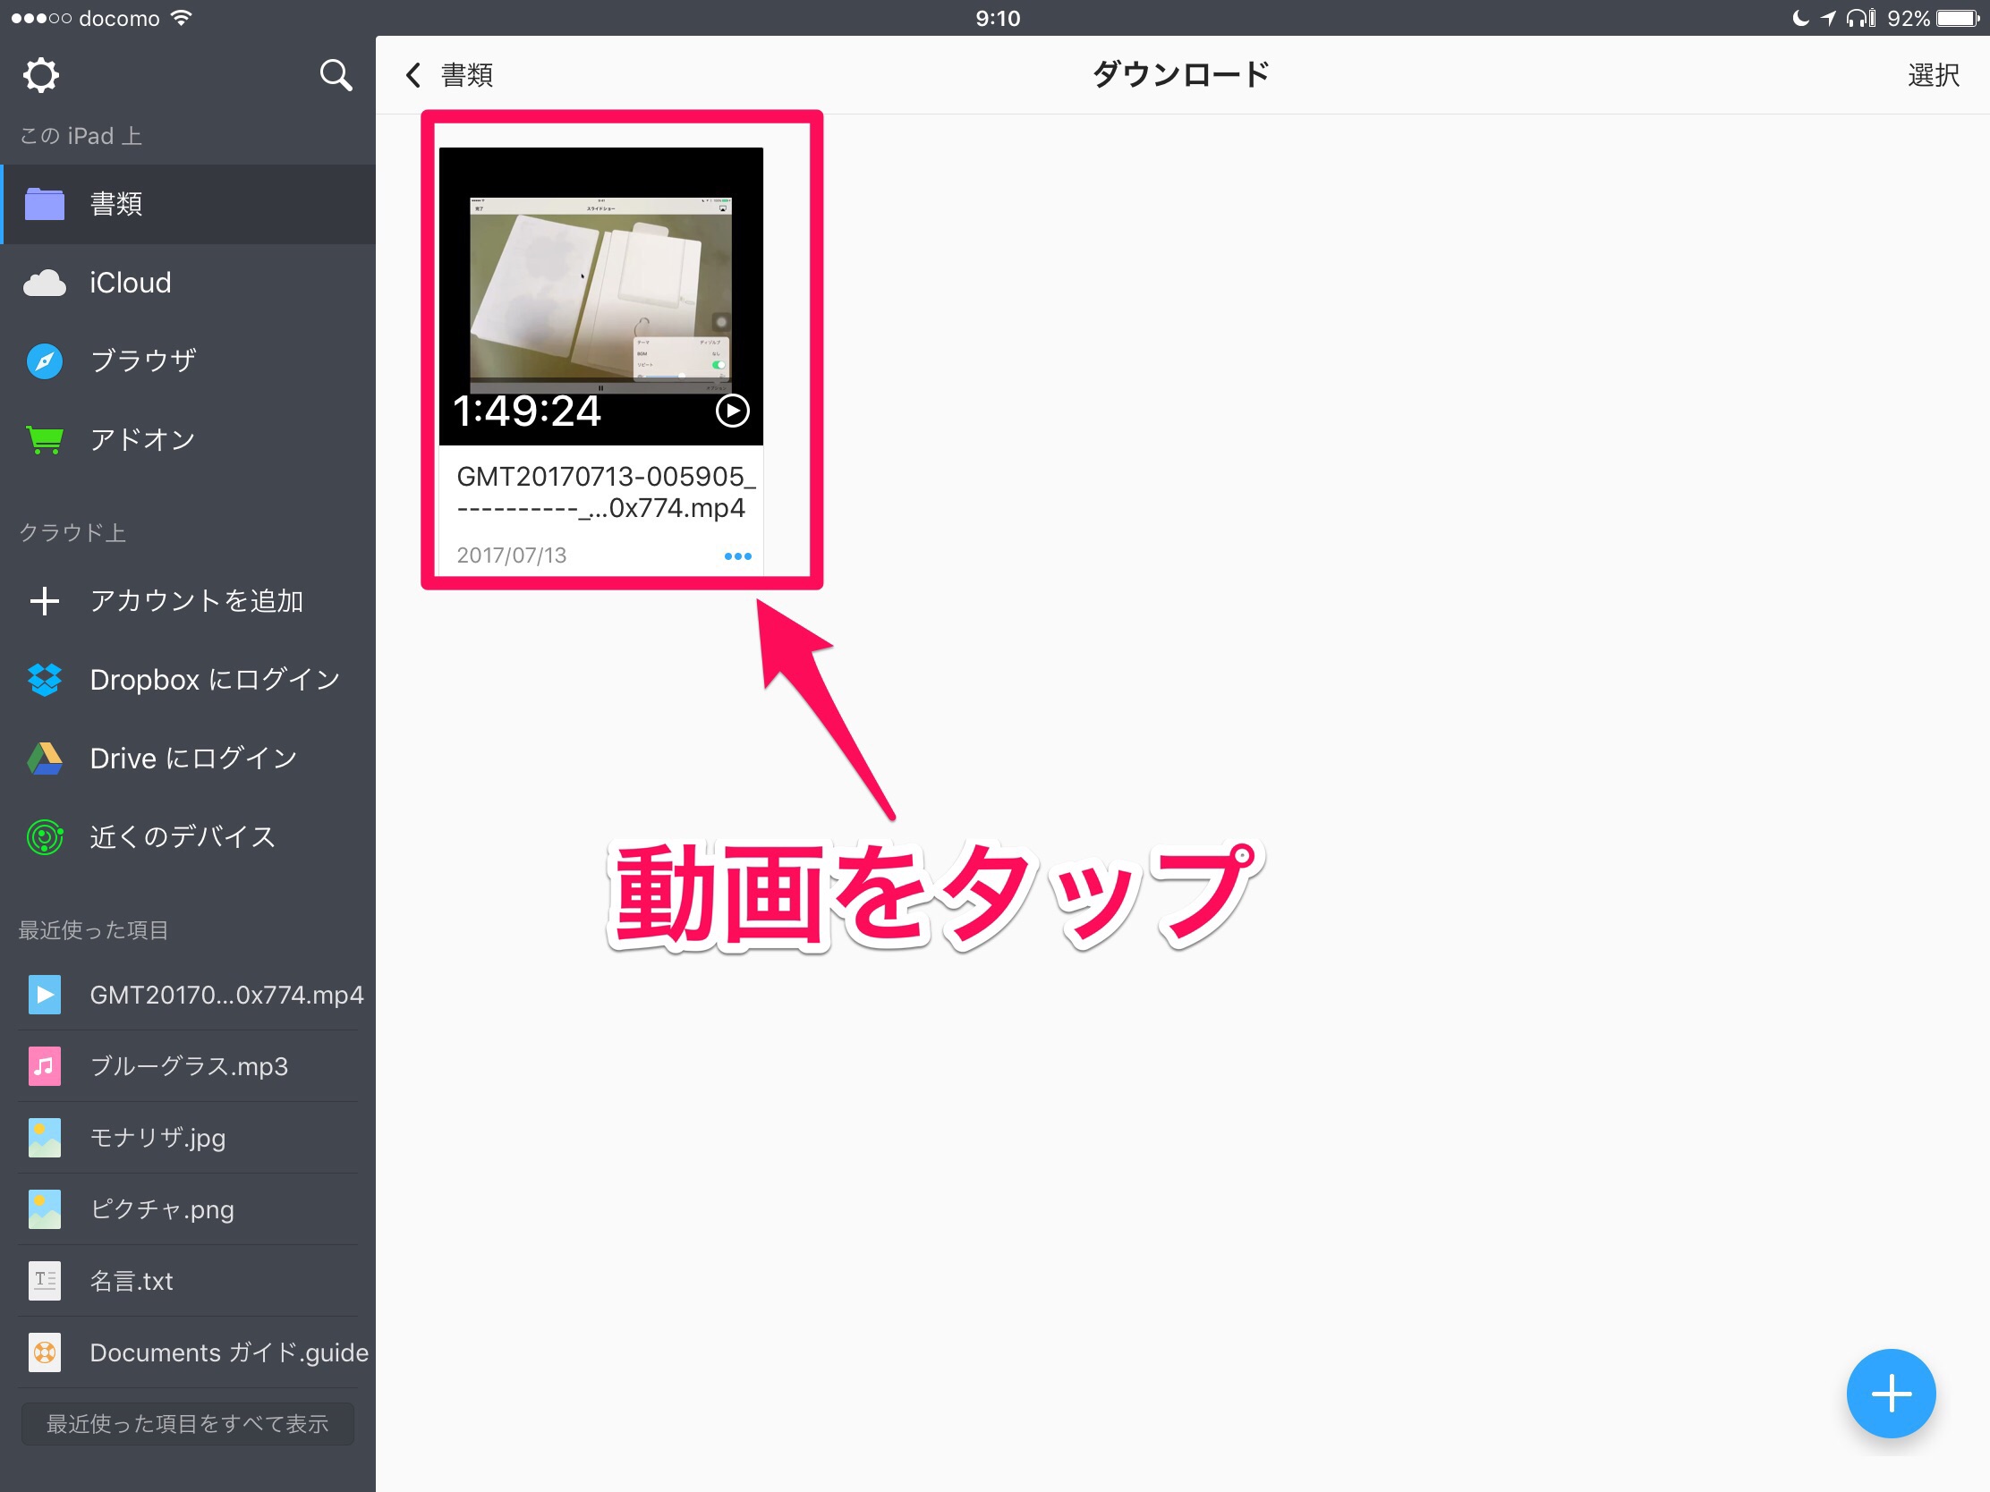Tap the 選択 button
1990x1492 pixels.
[x=1933, y=75]
